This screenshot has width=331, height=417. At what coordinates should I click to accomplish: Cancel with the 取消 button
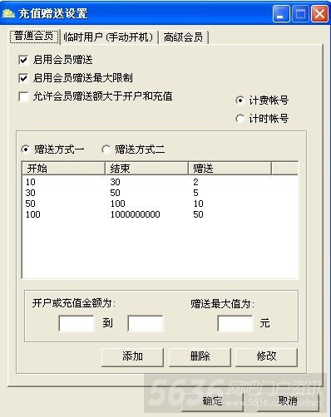tap(288, 401)
